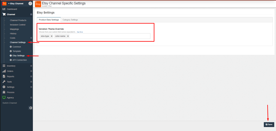The image size is (276, 131).
Task: Click the Settings gear icon
Action: (x=4, y=87)
